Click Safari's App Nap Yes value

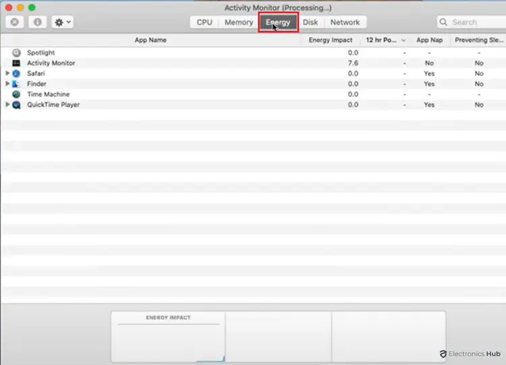click(x=429, y=73)
